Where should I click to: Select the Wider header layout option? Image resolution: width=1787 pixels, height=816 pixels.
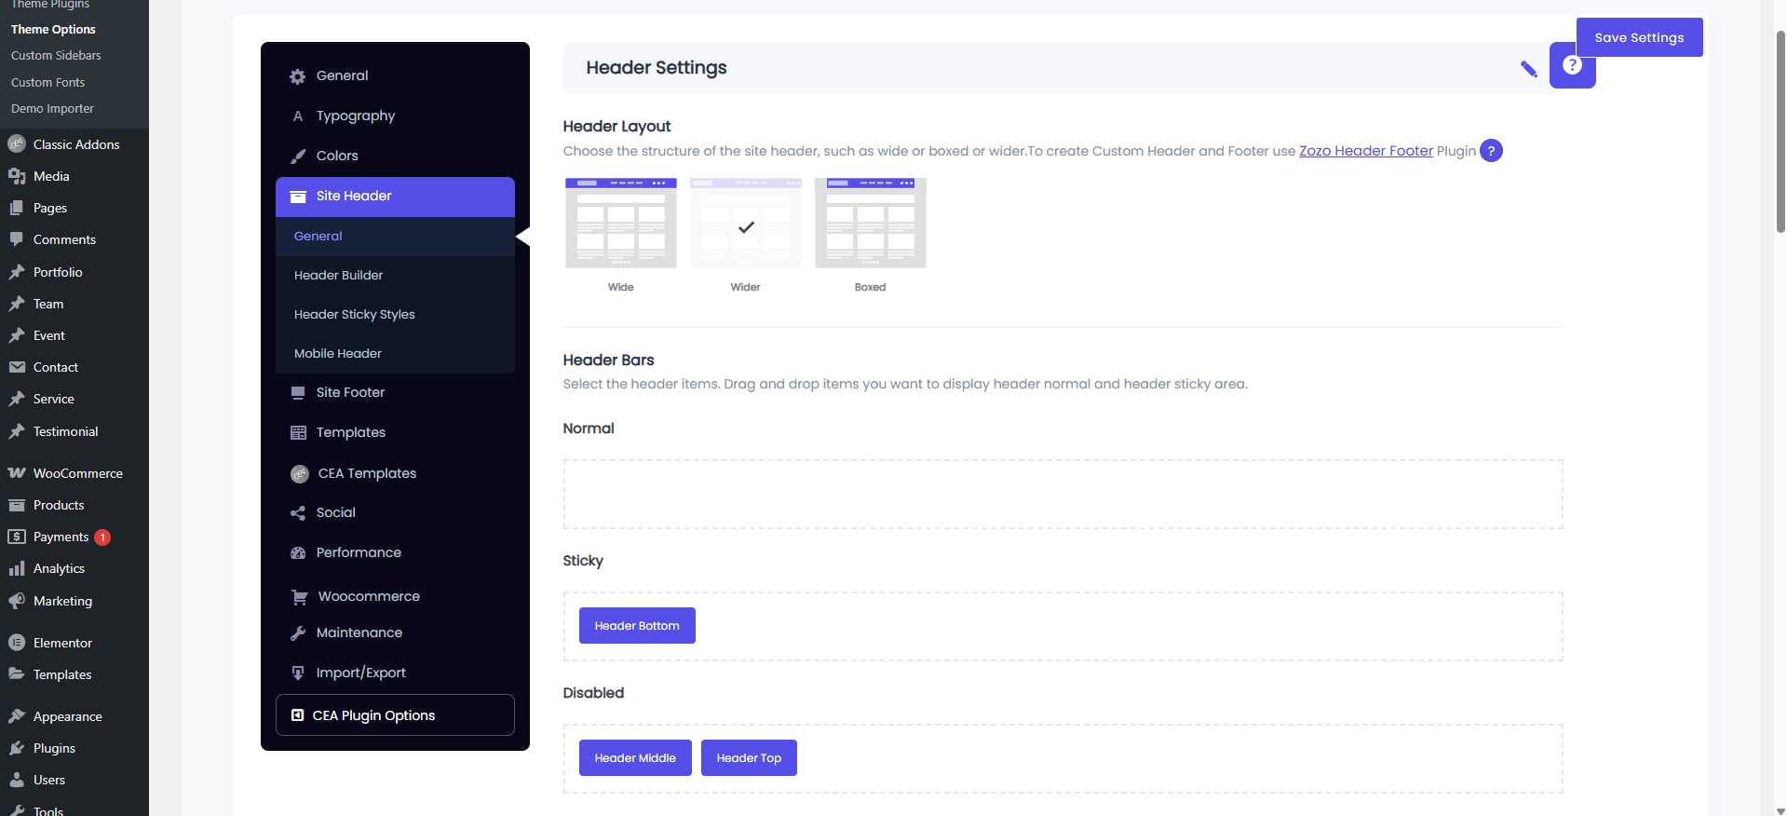(746, 224)
